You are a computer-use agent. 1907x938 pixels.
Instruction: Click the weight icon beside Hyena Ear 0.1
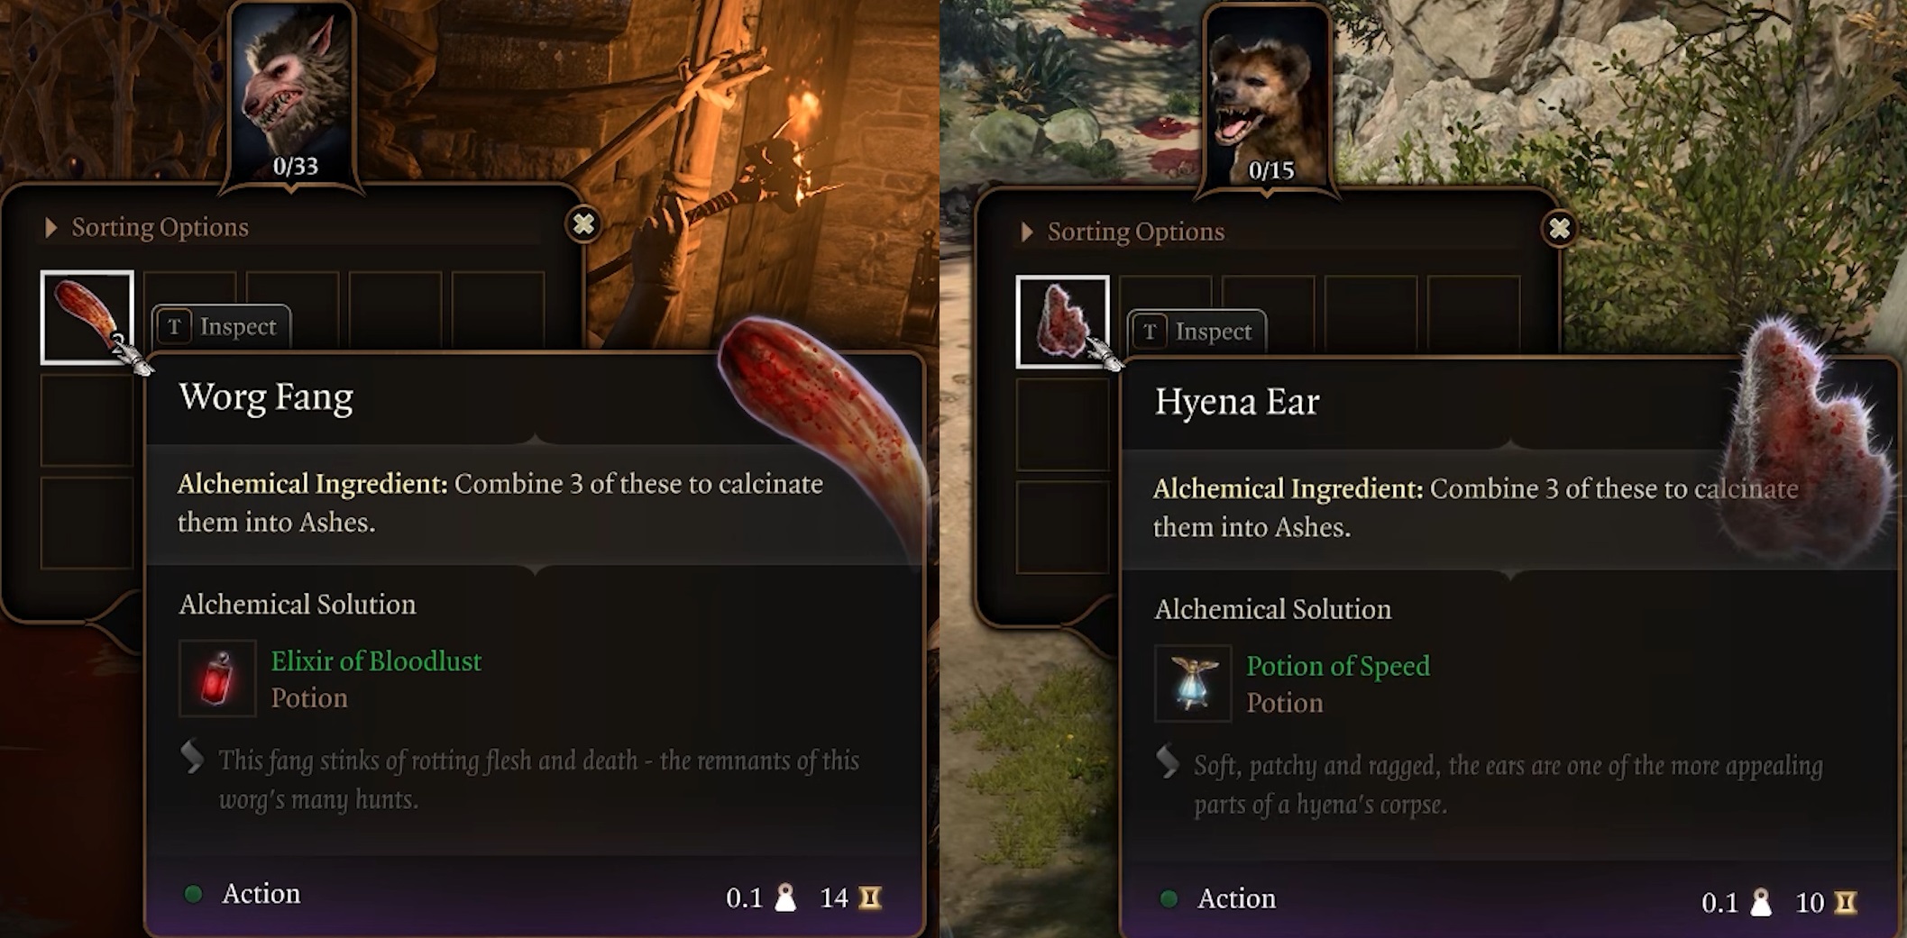point(1761,902)
